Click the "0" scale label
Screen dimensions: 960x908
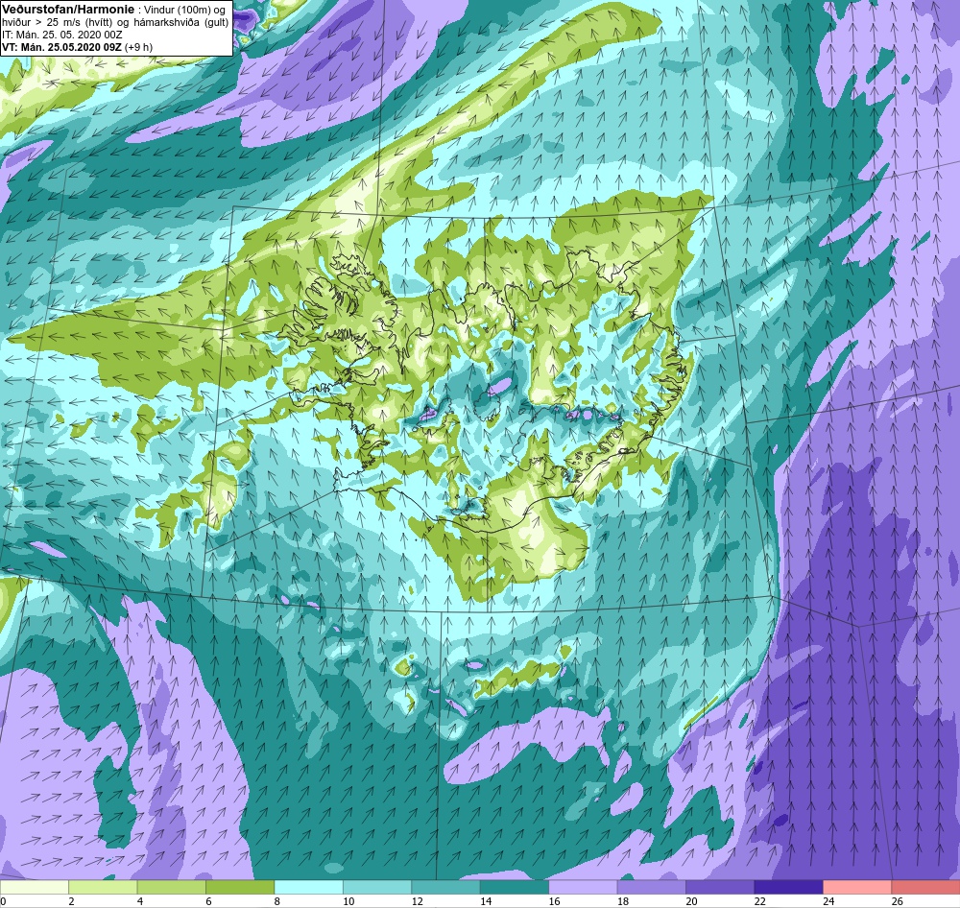tap(3, 901)
